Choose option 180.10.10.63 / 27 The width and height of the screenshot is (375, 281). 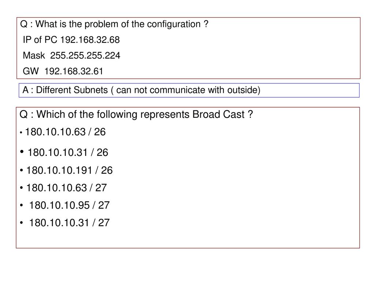pyautogui.click(x=67, y=188)
